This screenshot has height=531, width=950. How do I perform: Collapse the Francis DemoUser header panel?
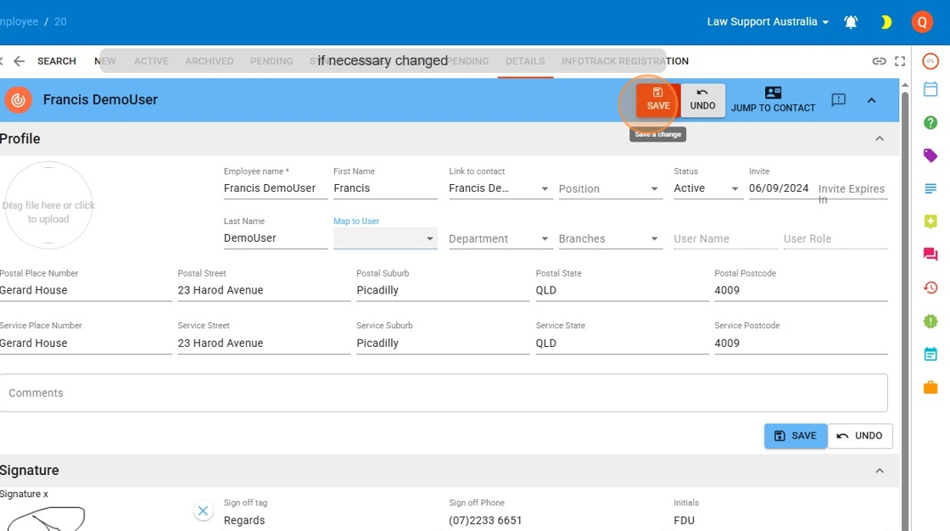(871, 101)
